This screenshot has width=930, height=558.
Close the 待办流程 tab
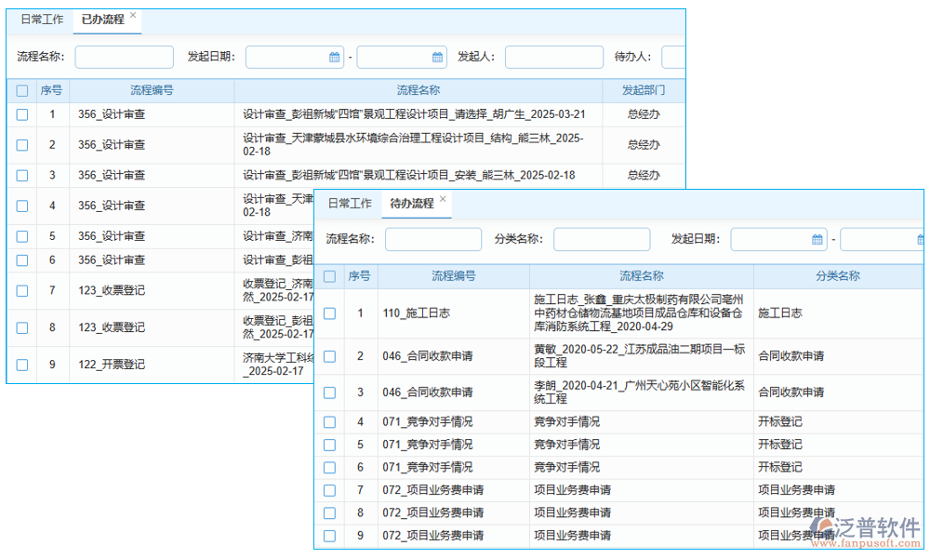click(443, 199)
